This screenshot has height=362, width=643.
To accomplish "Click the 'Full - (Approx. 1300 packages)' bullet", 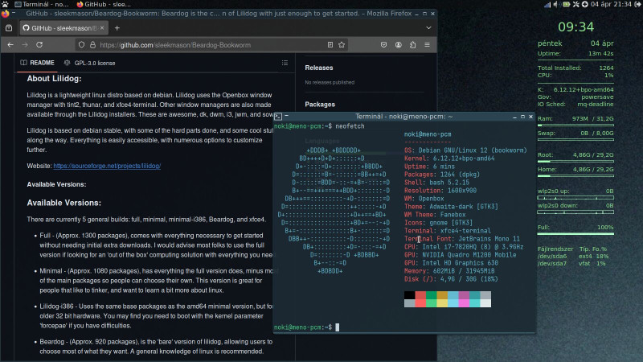I will (155, 245).
